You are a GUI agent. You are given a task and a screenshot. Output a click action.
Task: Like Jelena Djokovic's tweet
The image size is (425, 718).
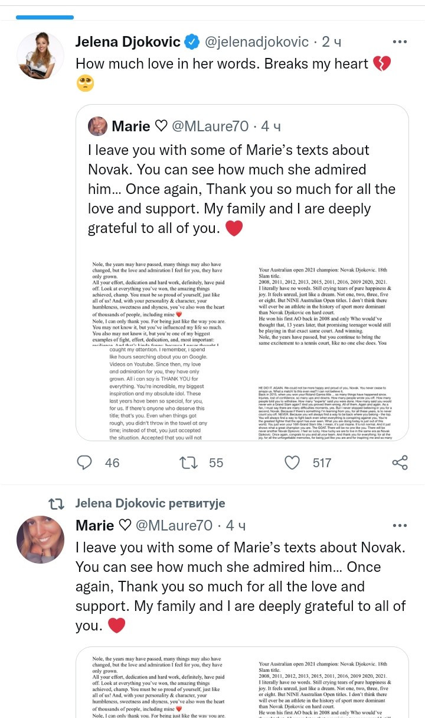point(292,463)
